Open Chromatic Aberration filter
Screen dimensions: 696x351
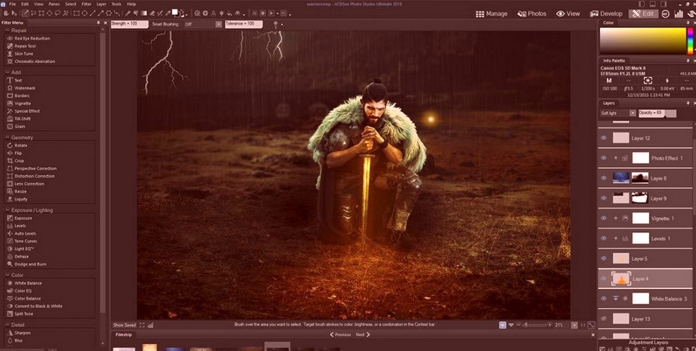tap(31, 61)
